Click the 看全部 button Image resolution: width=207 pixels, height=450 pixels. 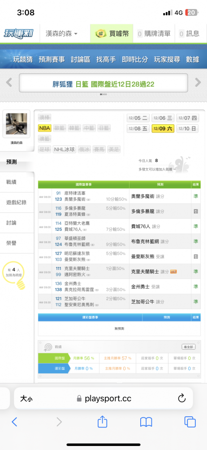coord(189,347)
